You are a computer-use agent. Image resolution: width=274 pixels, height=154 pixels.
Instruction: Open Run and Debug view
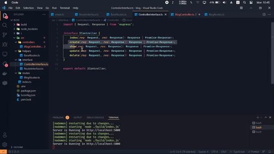(x=5, y=44)
